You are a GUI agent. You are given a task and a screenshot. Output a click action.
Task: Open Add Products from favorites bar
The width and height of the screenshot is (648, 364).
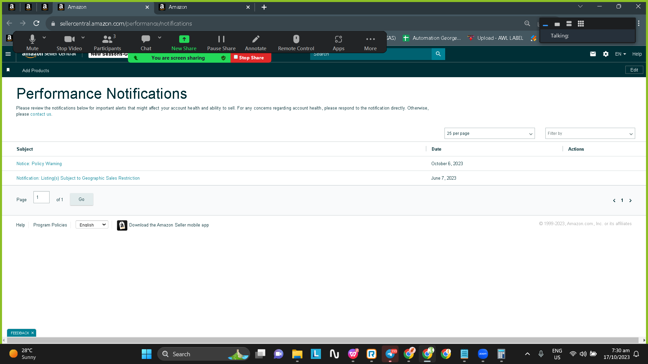[35, 70]
